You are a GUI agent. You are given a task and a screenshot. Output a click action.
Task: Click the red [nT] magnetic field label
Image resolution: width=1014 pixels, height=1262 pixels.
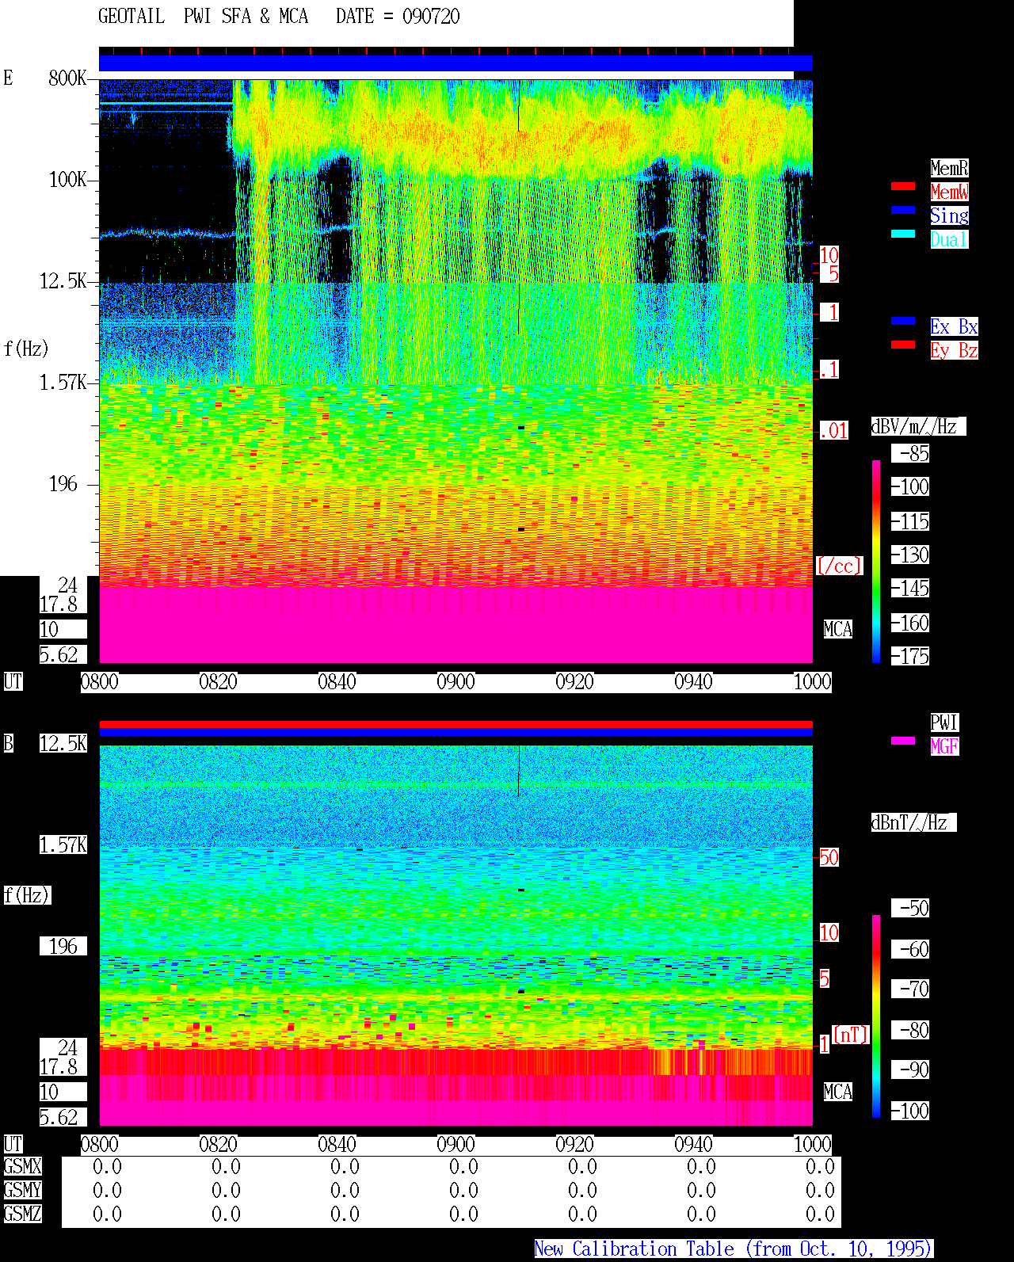pyautogui.click(x=851, y=1034)
